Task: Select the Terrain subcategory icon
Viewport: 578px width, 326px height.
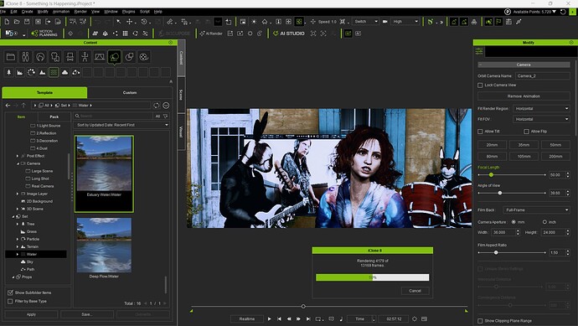Action: click(43, 72)
